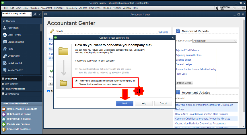
Task: Click the QuickBooks logo in title bar
Action: 3,3
